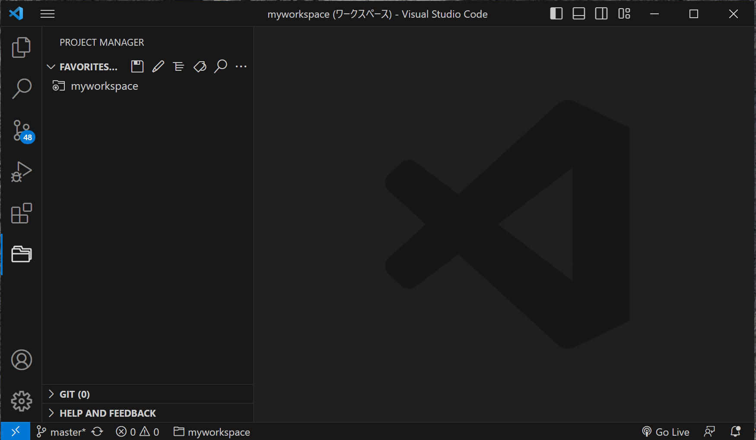
Task: Click the master* branch in status bar
Action: click(61, 432)
